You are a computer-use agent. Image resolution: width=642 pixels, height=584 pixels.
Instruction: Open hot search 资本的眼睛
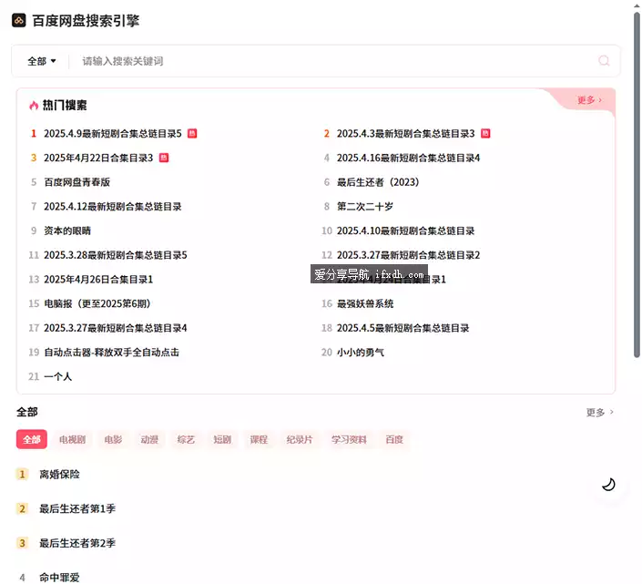coord(67,231)
